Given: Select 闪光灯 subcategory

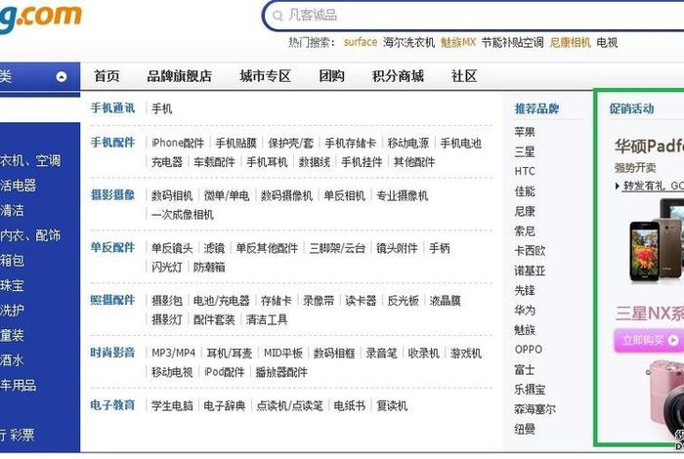Looking at the screenshot, I should (167, 268).
